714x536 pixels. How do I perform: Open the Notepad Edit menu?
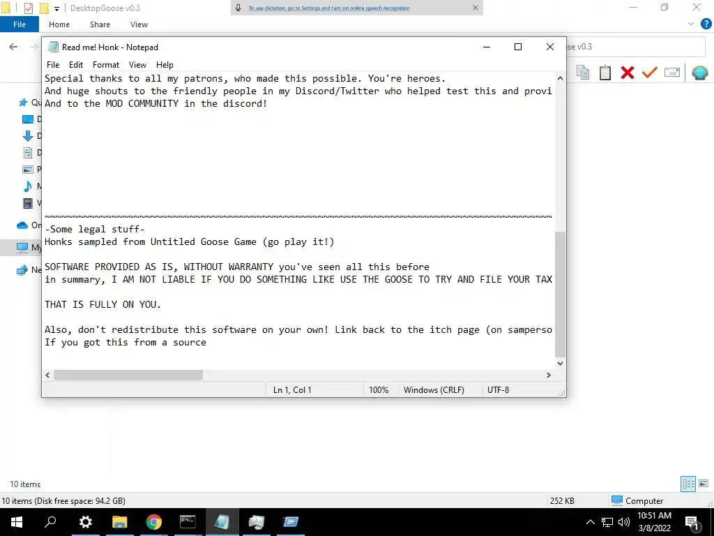point(75,65)
